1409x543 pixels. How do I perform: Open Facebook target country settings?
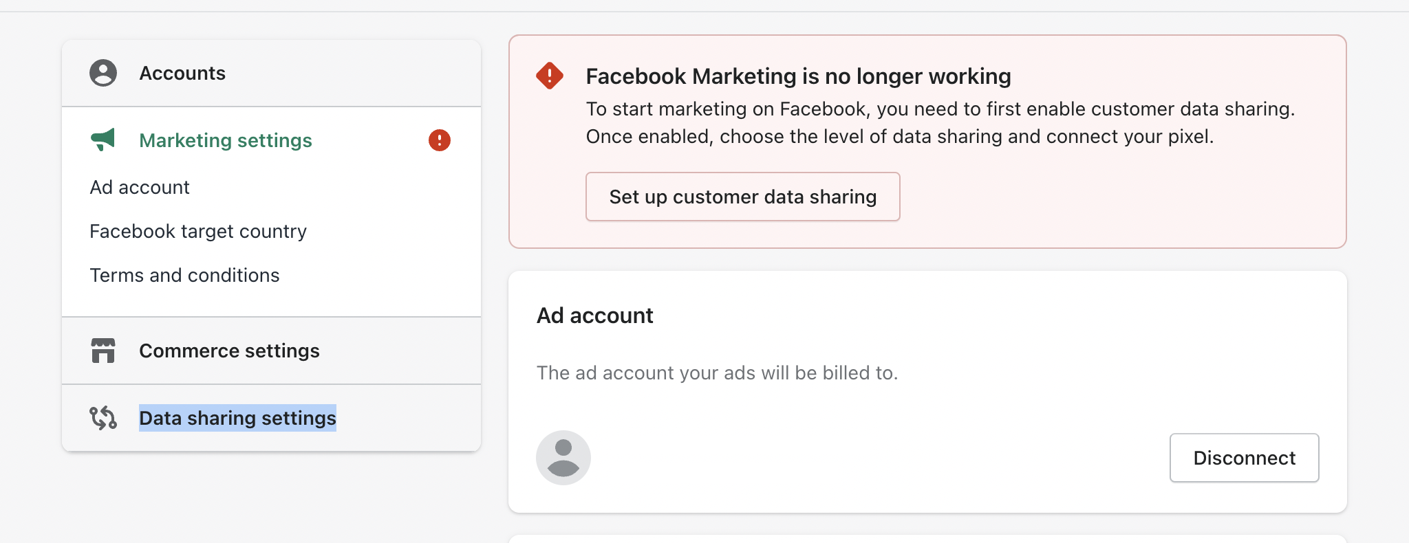198,231
